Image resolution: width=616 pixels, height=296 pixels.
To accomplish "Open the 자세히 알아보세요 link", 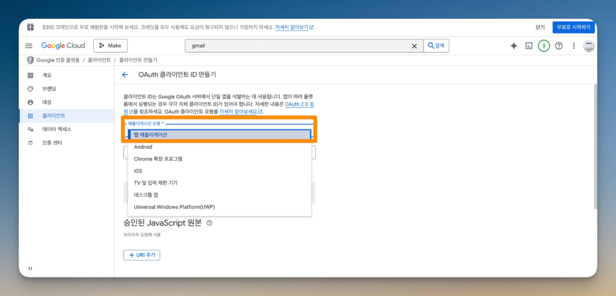I will point(241,112).
